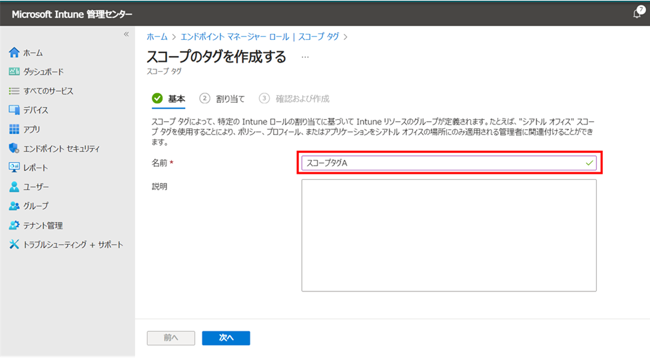Collapse the sidebar with double chevron

[x=126, y=35]
